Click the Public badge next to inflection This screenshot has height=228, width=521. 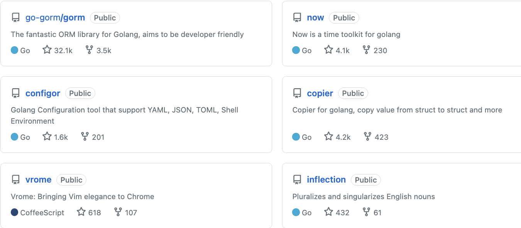pos(365,180)
